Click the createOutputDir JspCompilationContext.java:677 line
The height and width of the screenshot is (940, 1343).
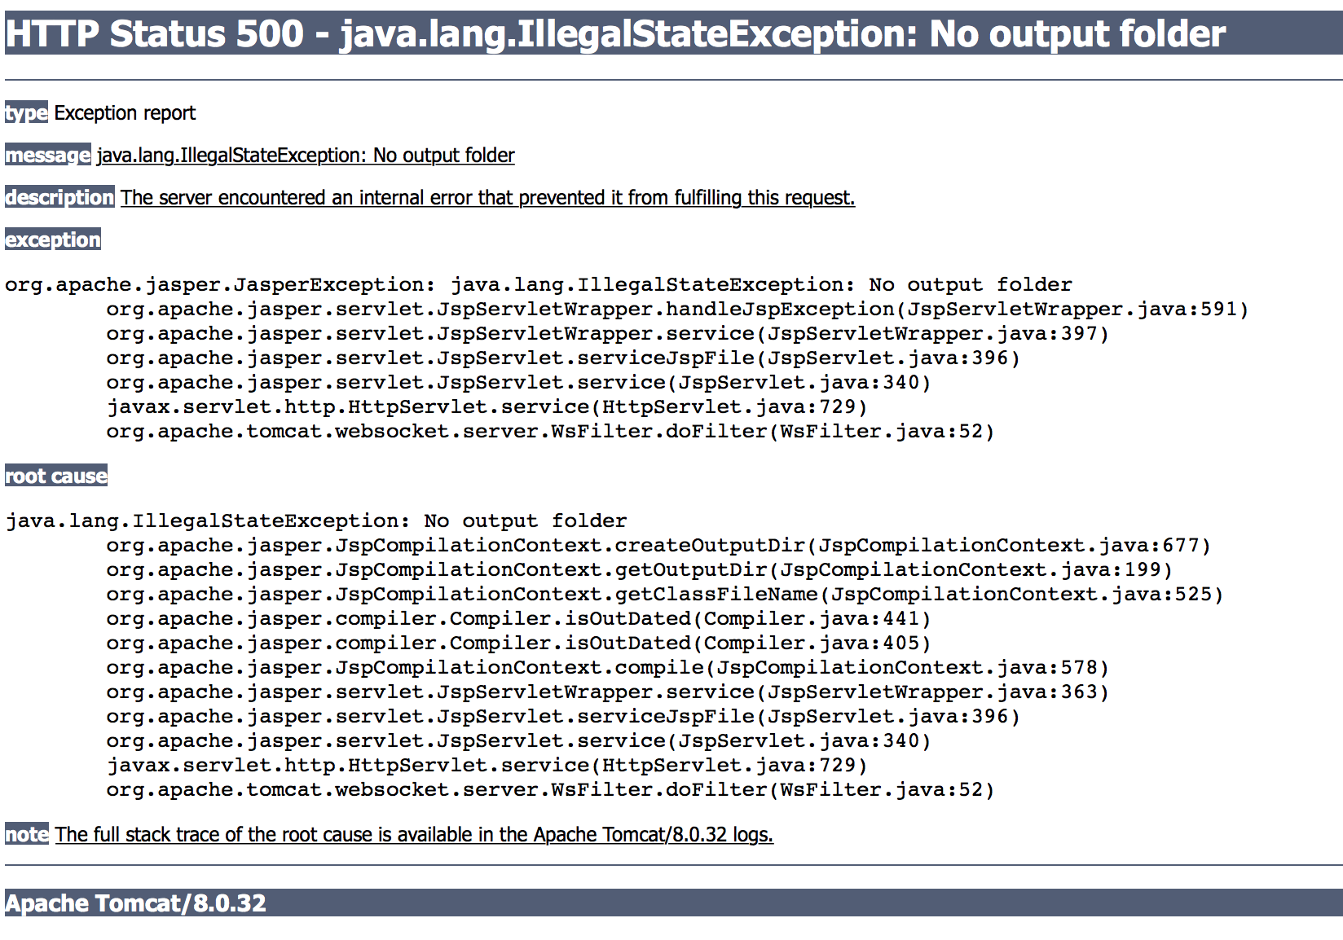click(658, 545)
